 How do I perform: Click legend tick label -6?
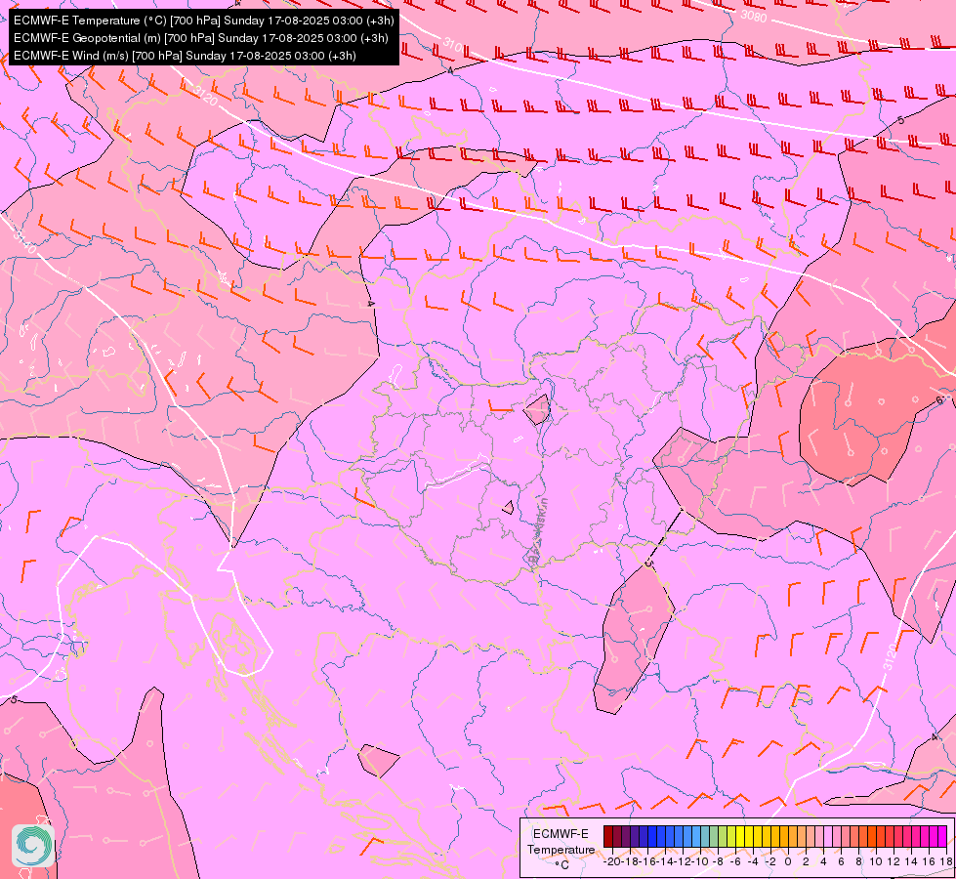point(736,862)
